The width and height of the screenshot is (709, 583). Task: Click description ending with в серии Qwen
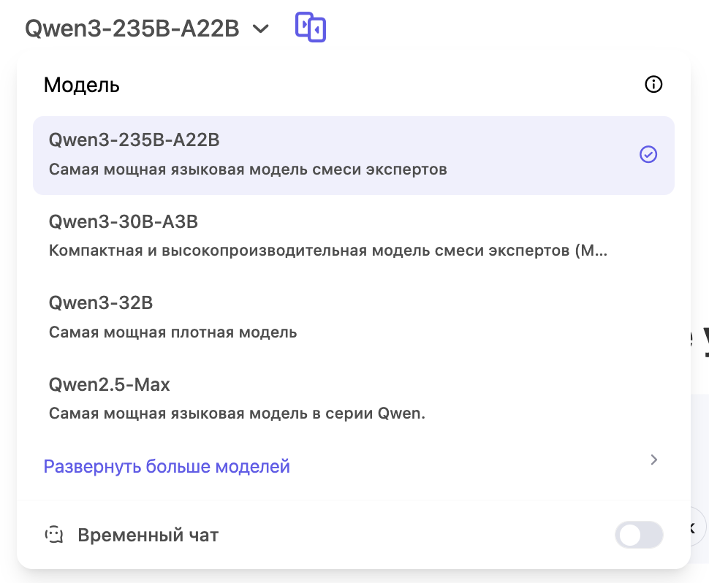237,414
